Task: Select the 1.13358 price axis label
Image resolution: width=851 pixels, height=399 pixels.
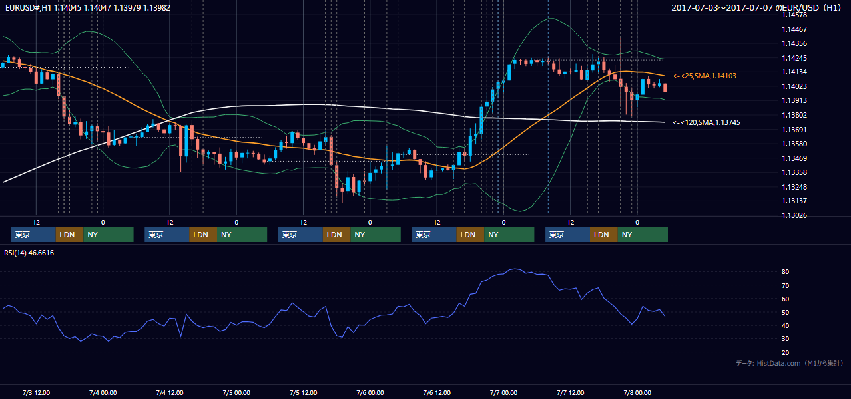Action: click(794, 172)
